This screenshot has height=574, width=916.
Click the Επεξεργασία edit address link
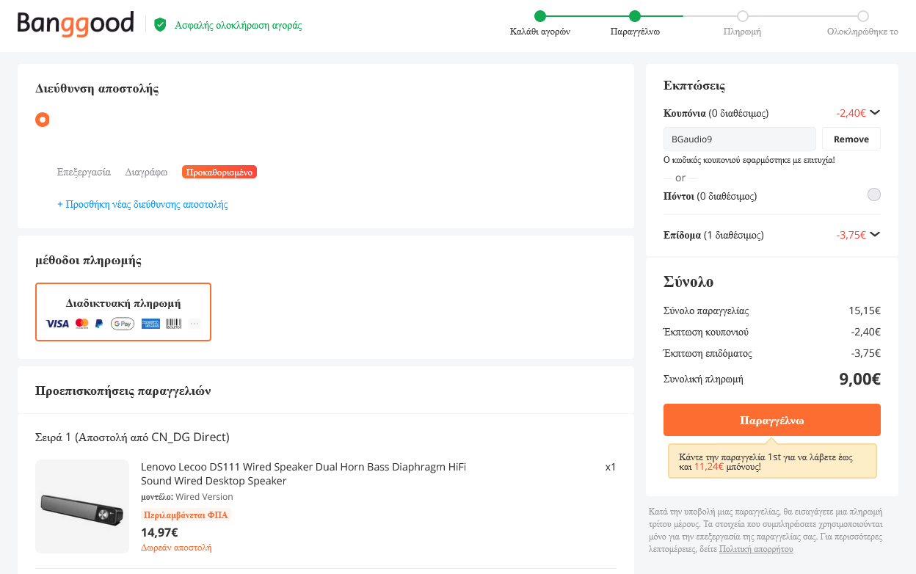click(x=84, y=172)
